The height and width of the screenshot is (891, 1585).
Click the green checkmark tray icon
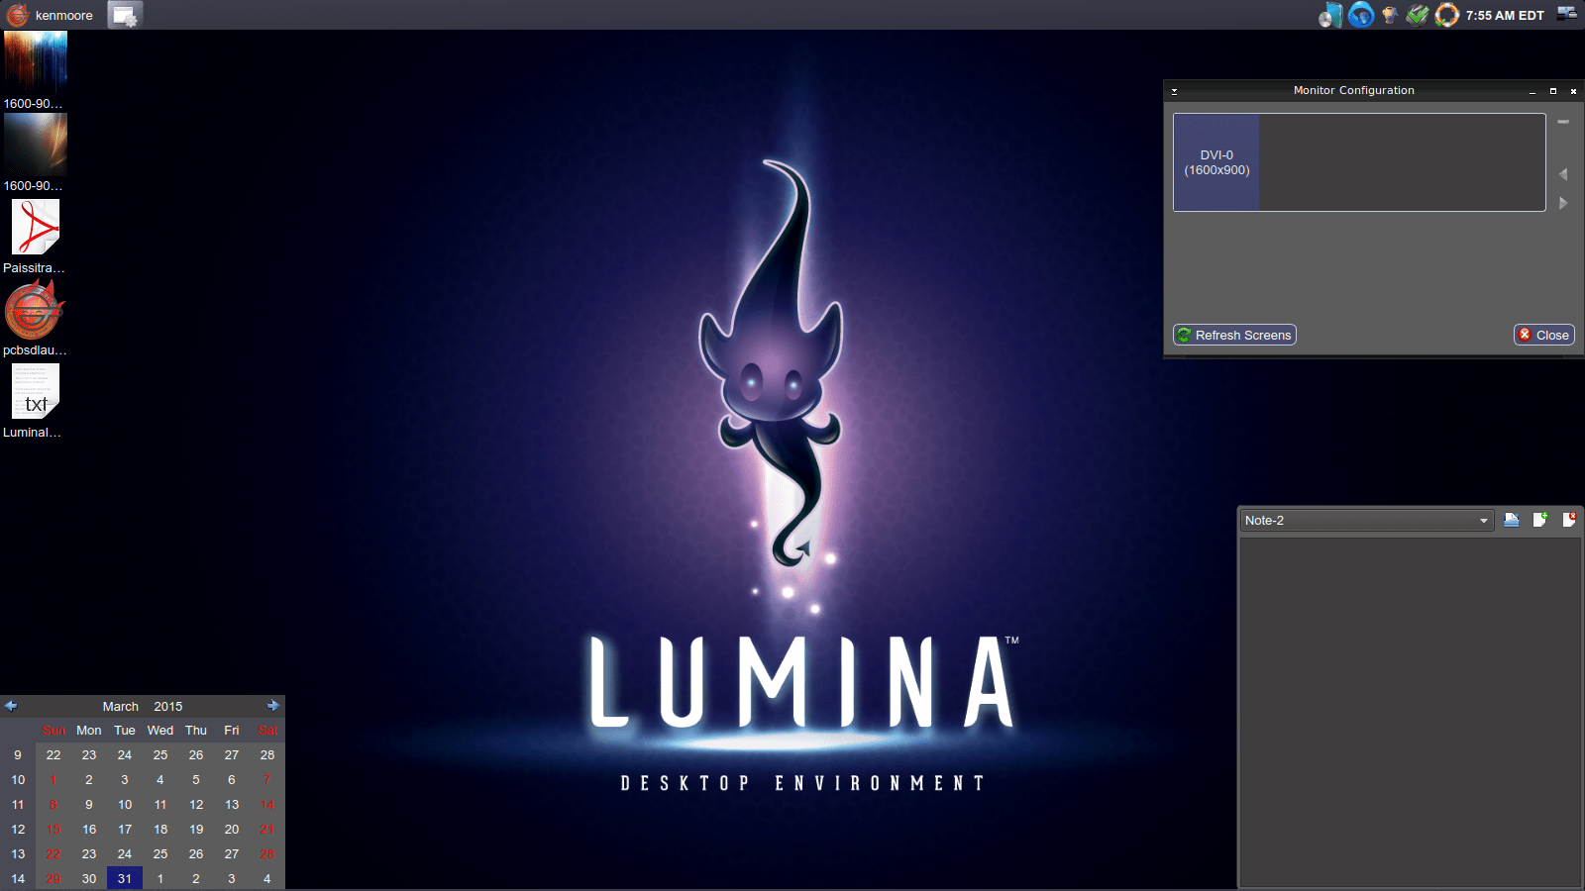coord(1418,15)
